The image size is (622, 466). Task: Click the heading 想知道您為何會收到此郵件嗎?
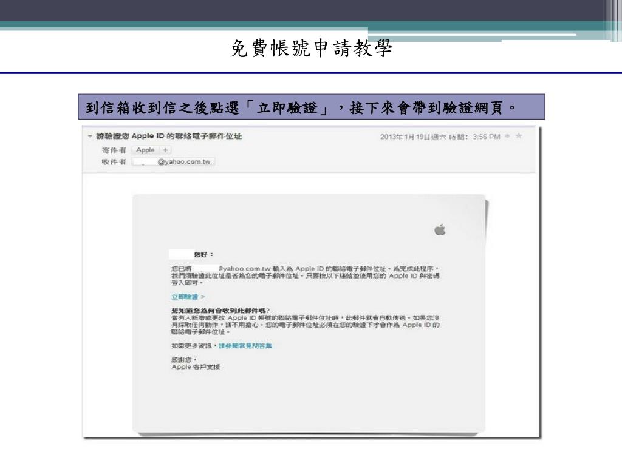point(220,311)
